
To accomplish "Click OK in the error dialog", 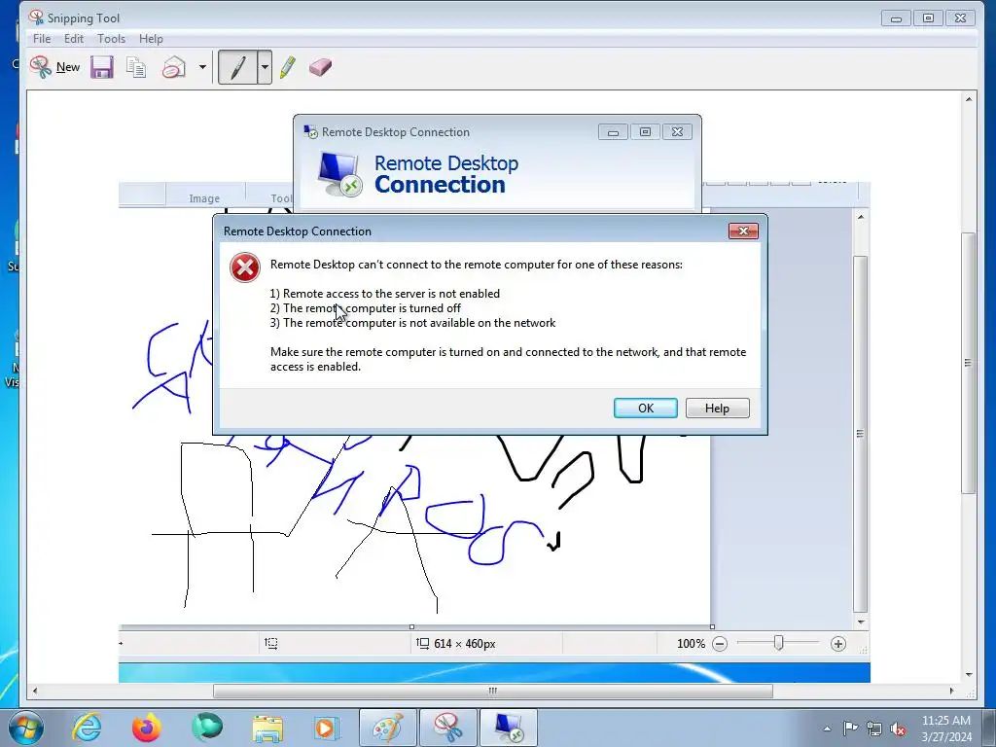I will [646, 408].
